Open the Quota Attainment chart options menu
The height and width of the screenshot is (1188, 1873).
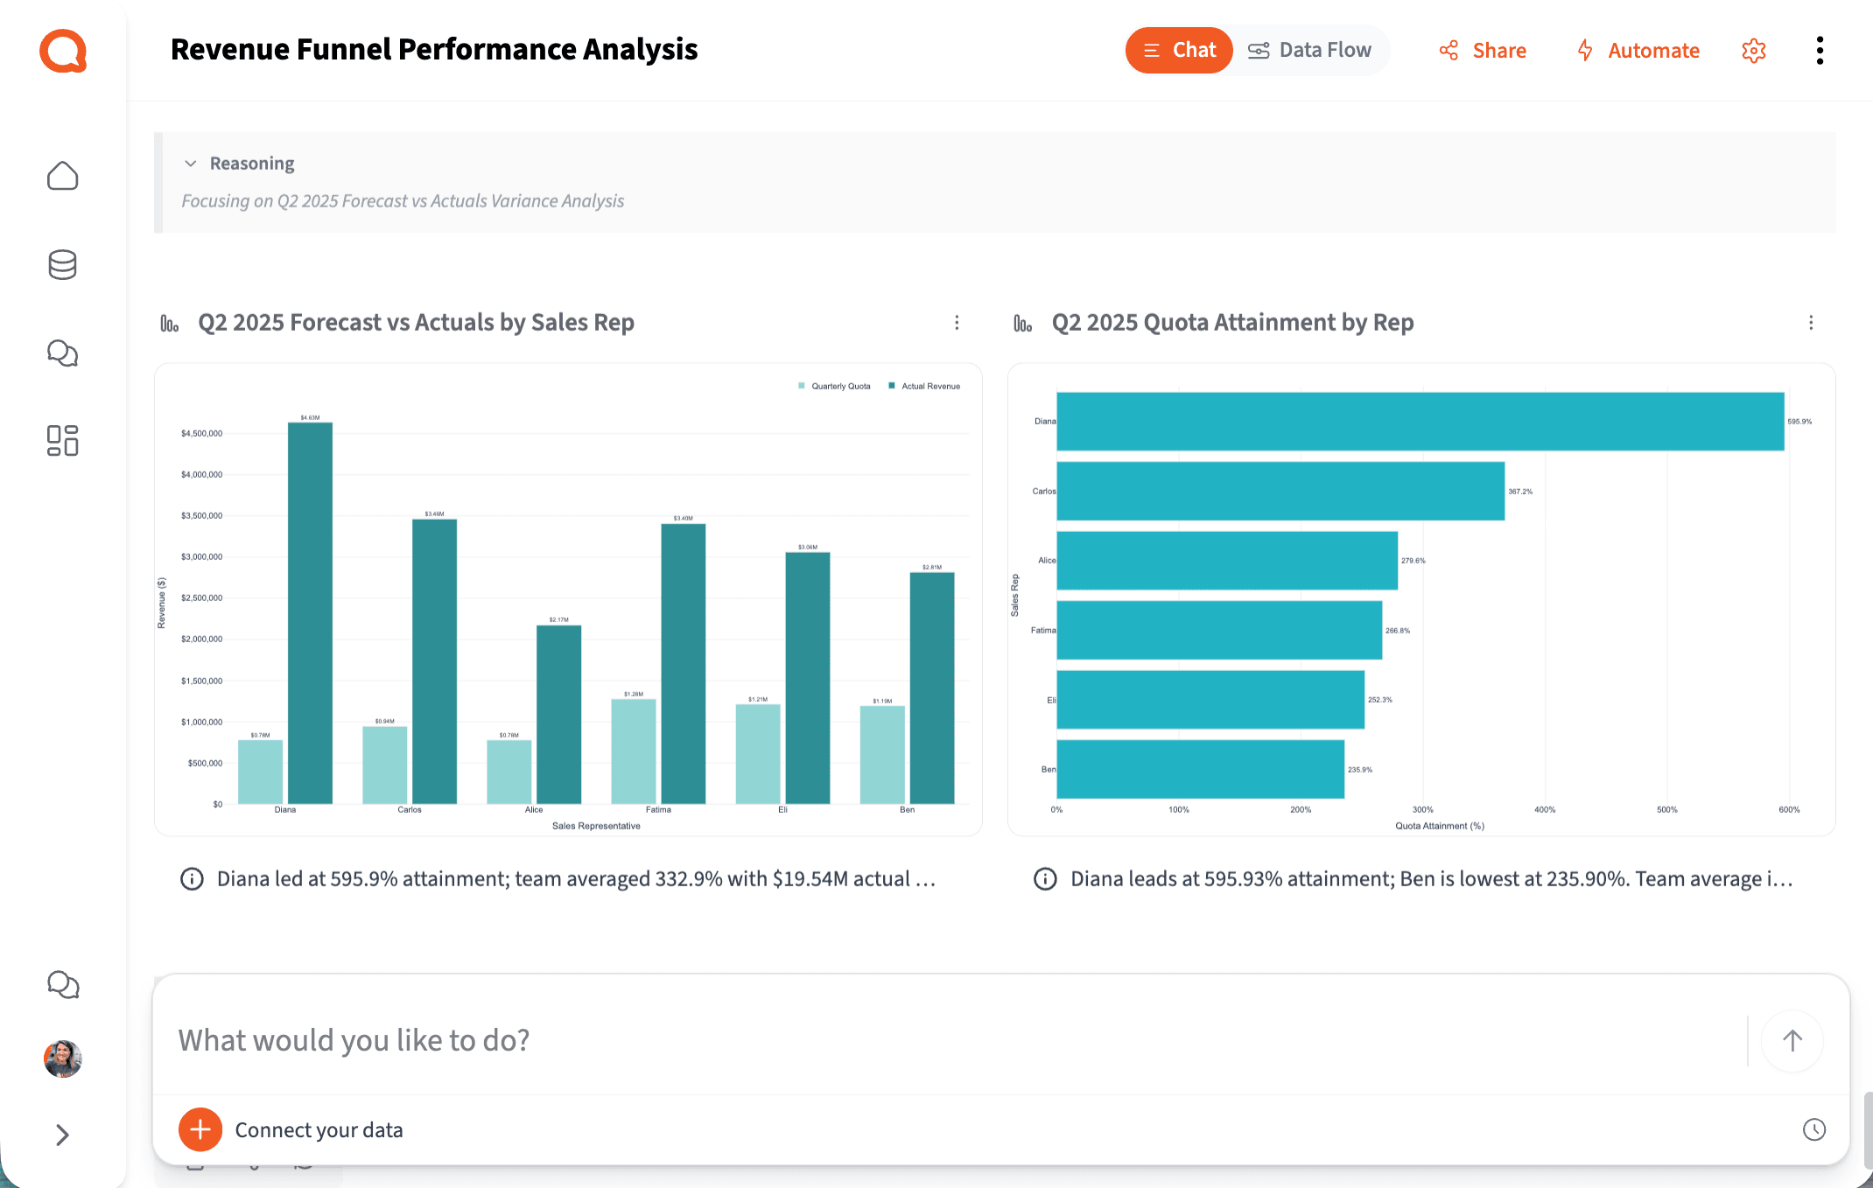(1811, 323)
